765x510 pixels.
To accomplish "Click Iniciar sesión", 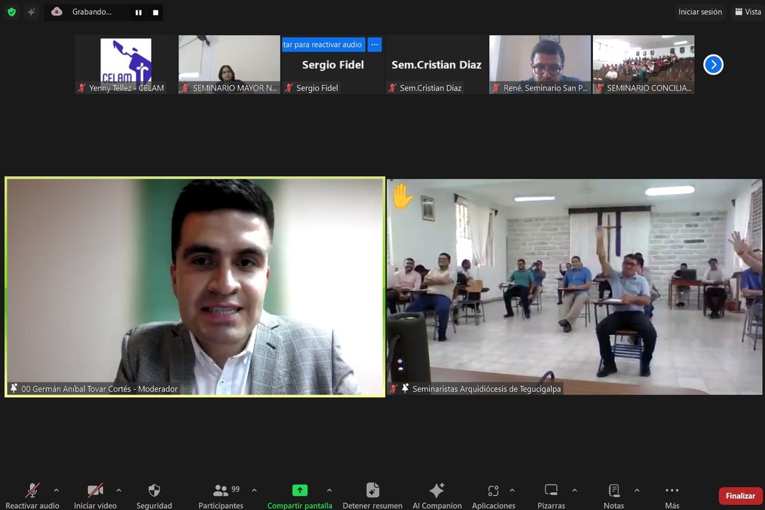I will 700,12.
